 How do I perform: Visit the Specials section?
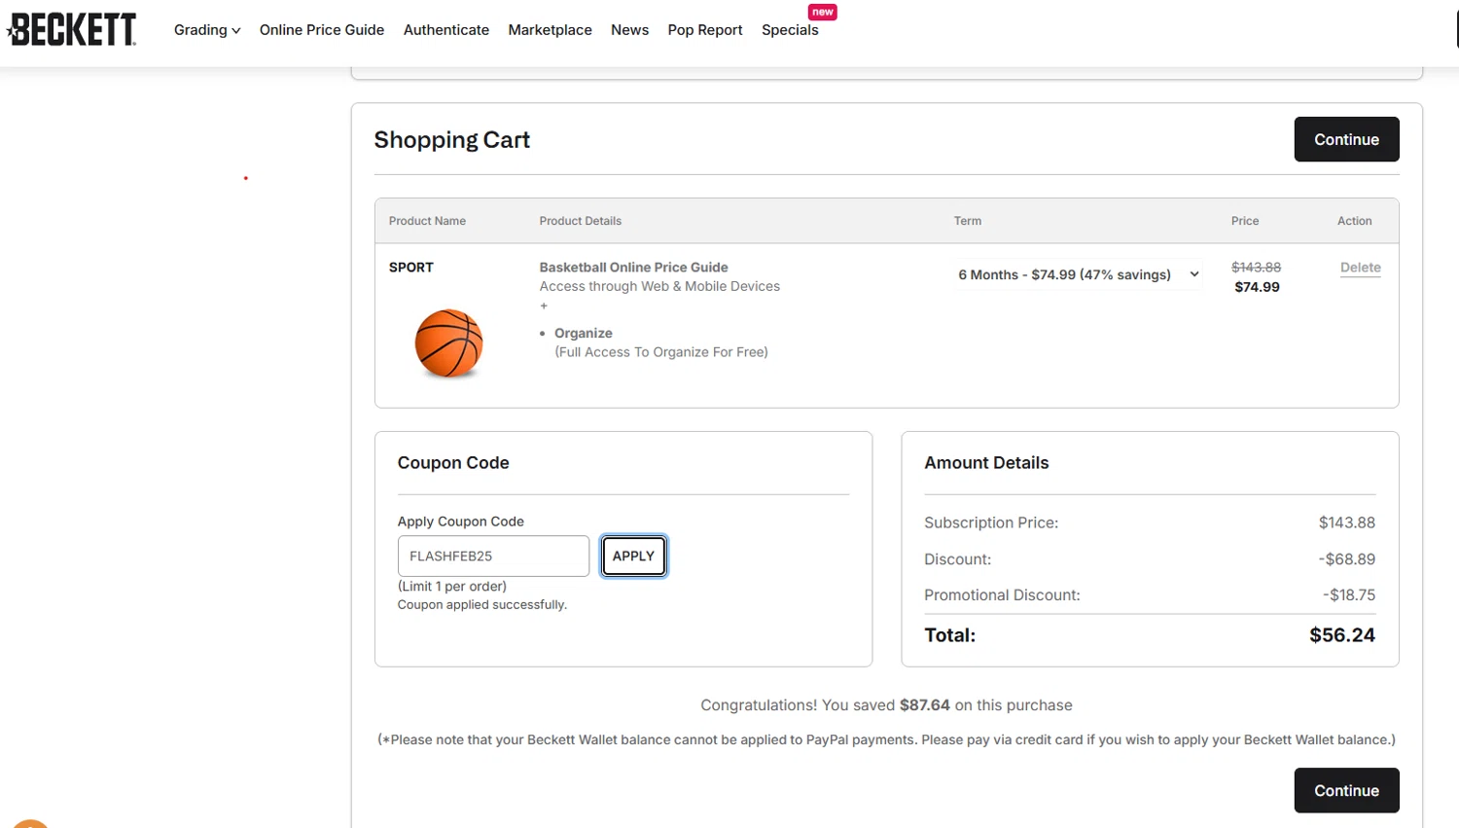pyautogui.click(x=790, y=30)
